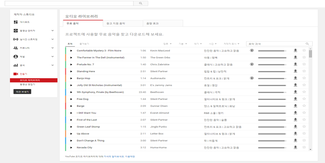Download the 9th Symphony, Finale track
325x163 pixels.
(296, 92)
